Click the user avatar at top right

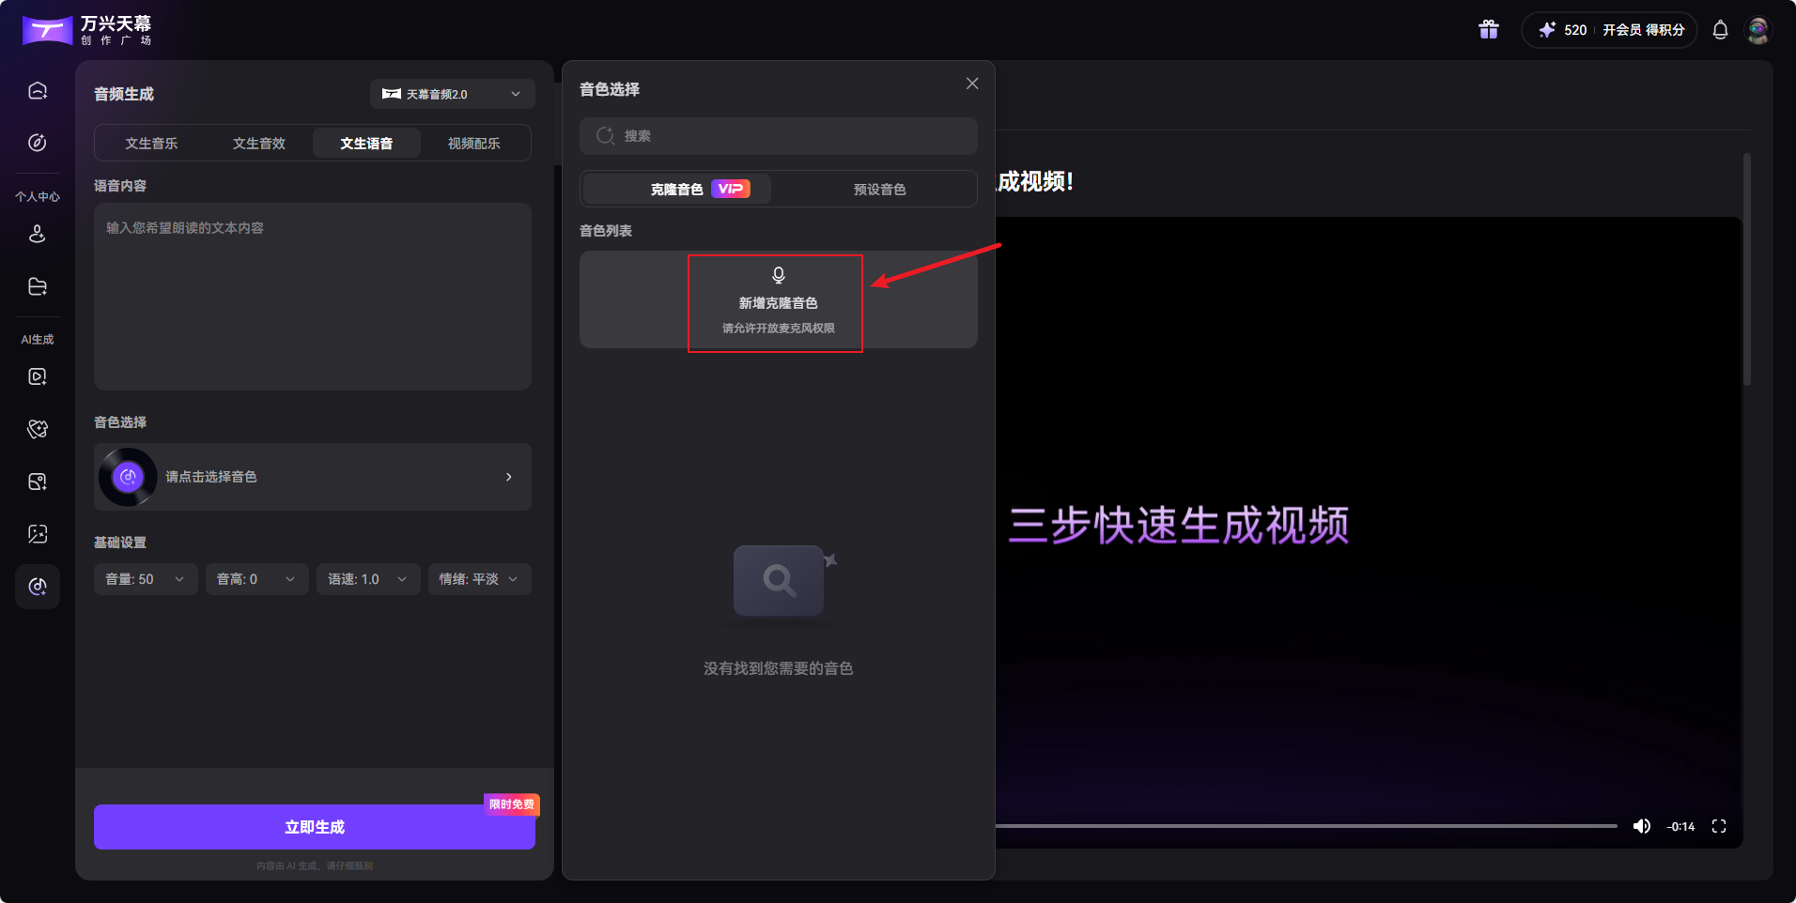tap(1759, 29)
